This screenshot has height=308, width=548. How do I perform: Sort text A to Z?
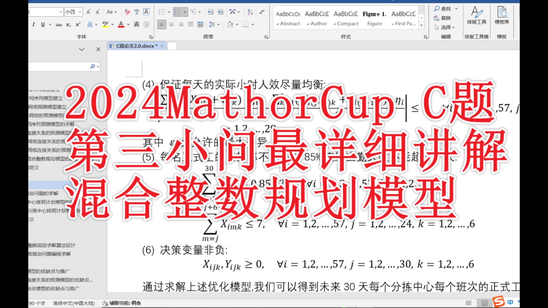[250, 12]
